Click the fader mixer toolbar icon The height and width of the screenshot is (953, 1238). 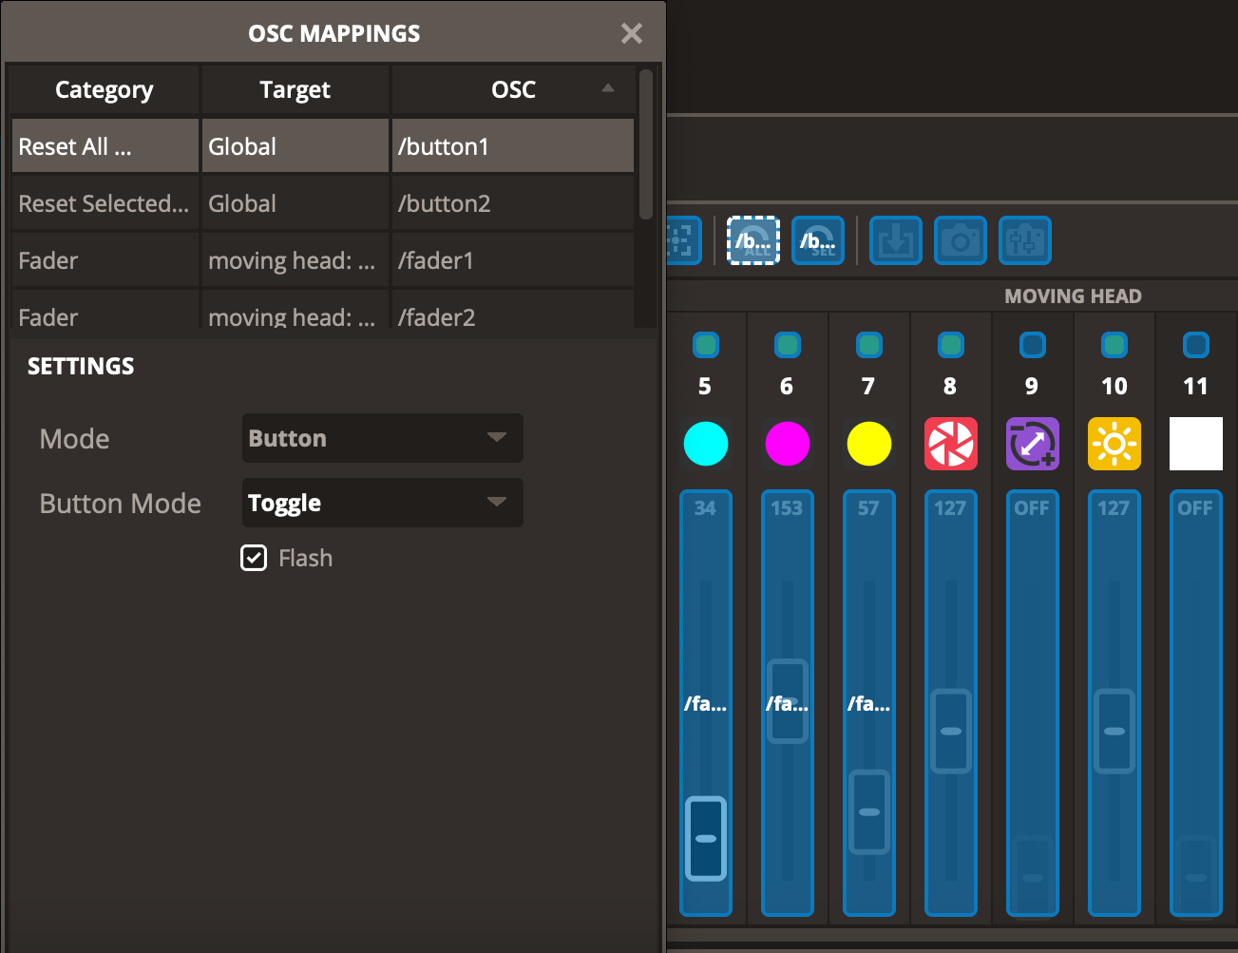pyautogui.click(x=1024, y=240)
